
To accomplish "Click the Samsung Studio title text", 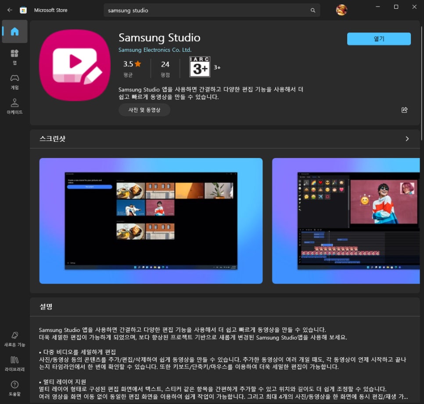I will (159, 38).
